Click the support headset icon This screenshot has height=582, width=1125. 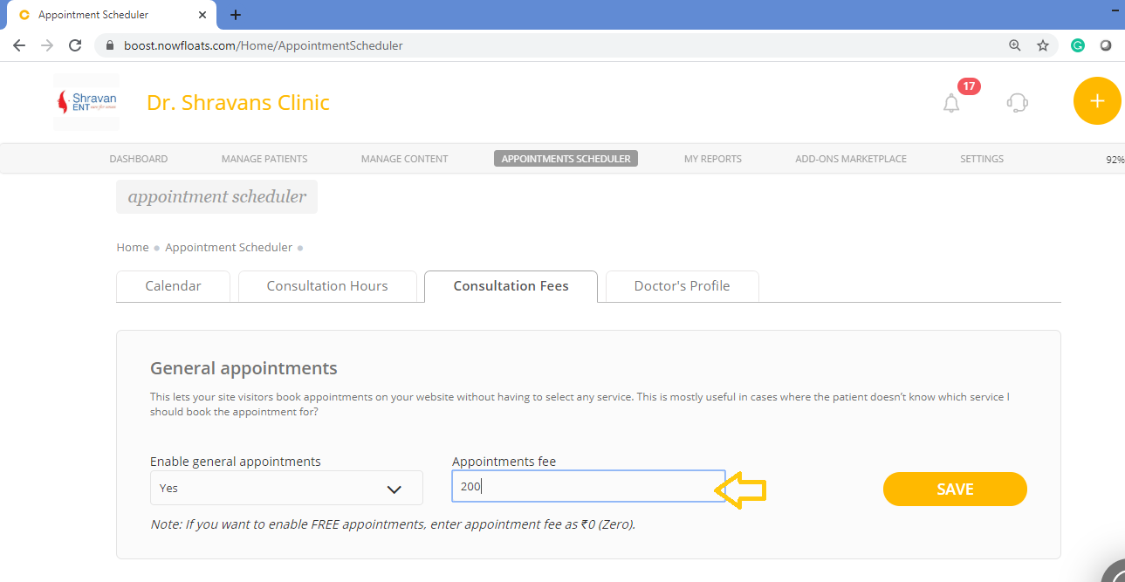point(1017,103)
